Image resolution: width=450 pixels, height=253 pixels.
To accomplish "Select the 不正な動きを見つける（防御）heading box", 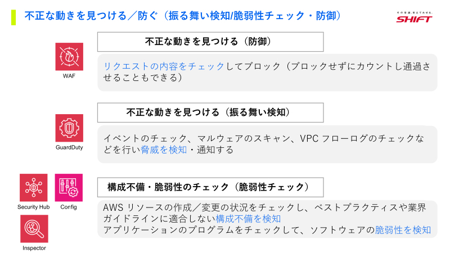I will click(210, 42).
